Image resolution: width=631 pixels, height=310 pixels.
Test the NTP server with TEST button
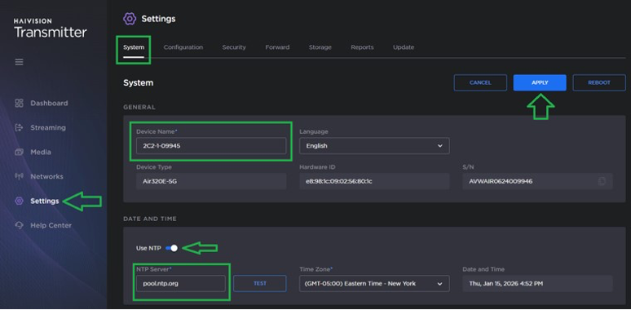pyautogui.click(x=260, y=283)
